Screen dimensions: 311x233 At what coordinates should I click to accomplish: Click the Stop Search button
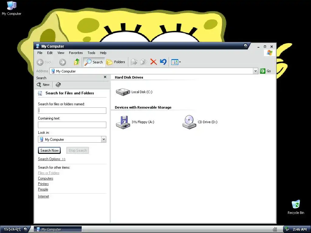click(x=77, y=150)
